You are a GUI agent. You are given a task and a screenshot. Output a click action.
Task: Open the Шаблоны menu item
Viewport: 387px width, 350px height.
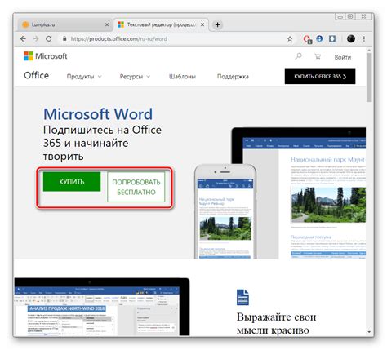point(182,77)
